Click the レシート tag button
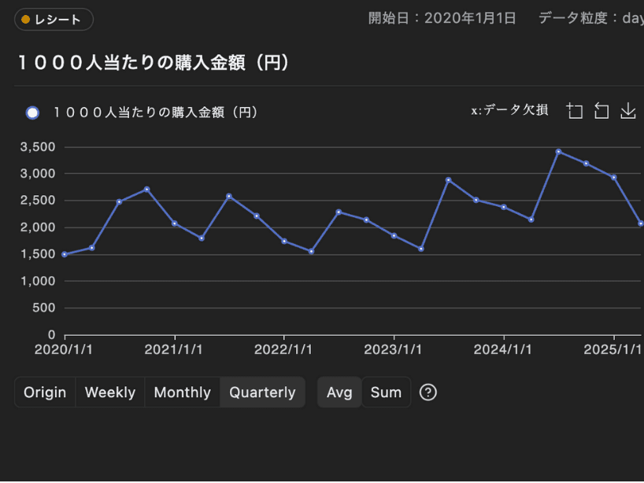Viewport: 644px width, 483px height. coord(54,20)
